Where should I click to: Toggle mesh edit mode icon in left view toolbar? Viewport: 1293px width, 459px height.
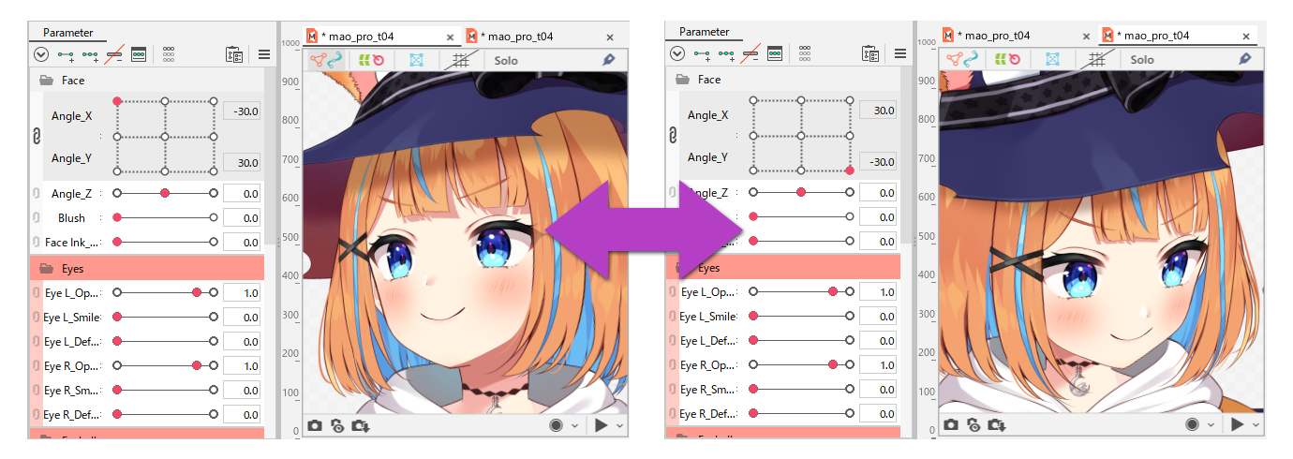[x=326, y=60]
